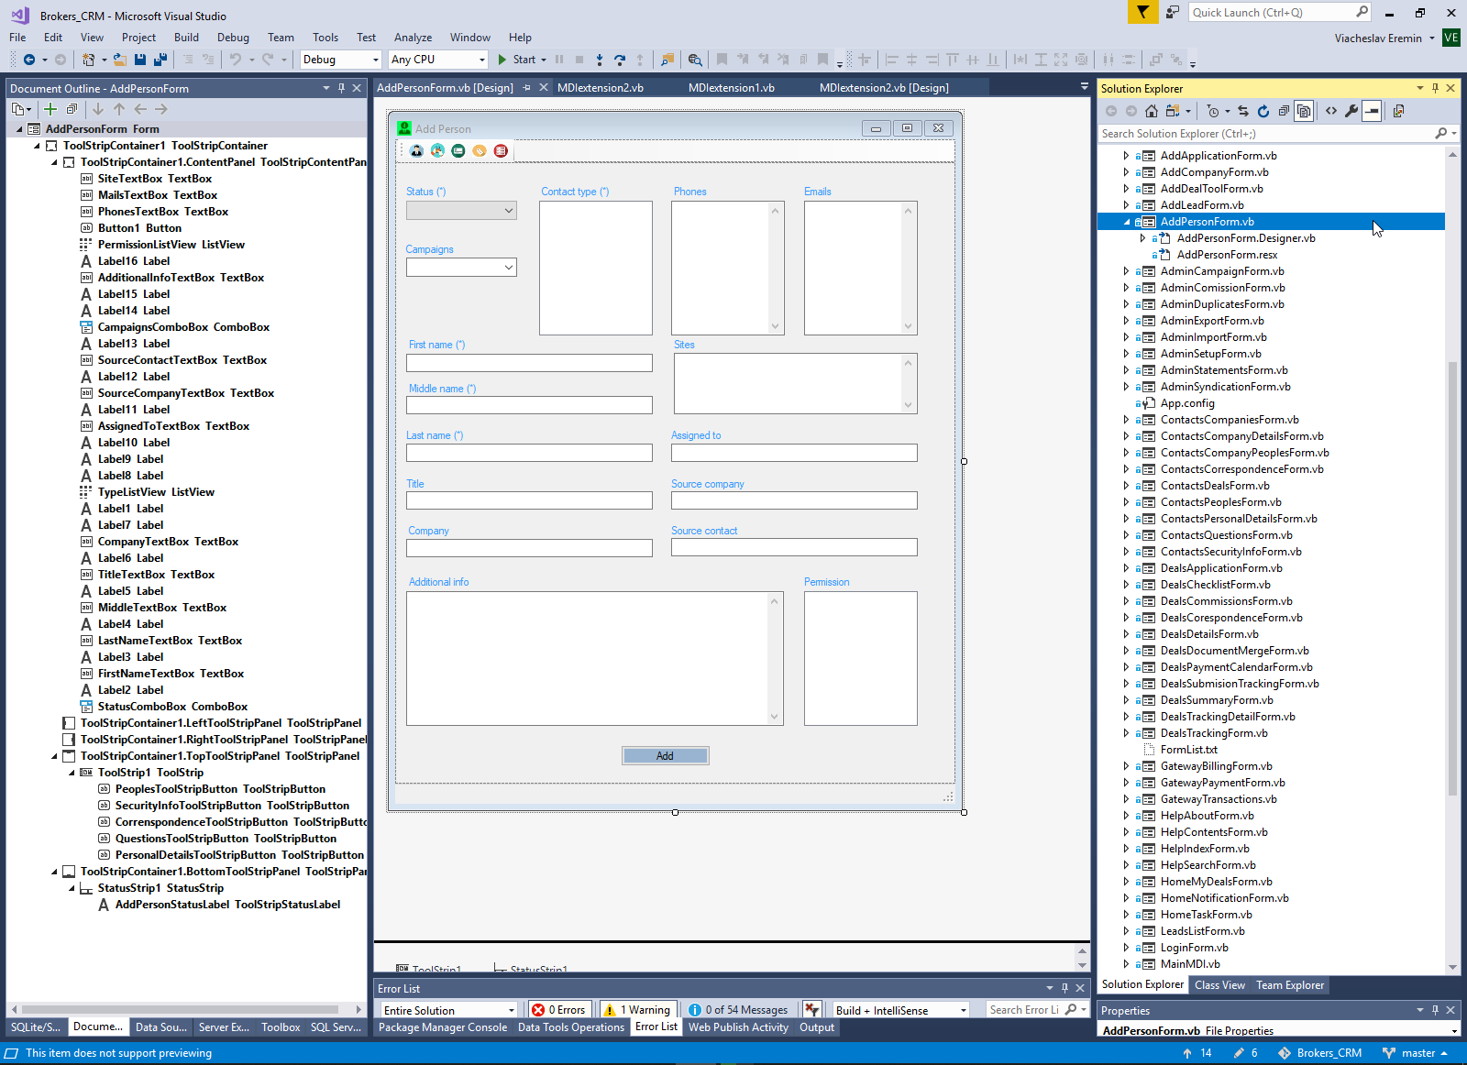Viewport: 1467px width, 1065px height.
Task: Click the Home icon in Solution Explorer
Action: click(1152, 111)
